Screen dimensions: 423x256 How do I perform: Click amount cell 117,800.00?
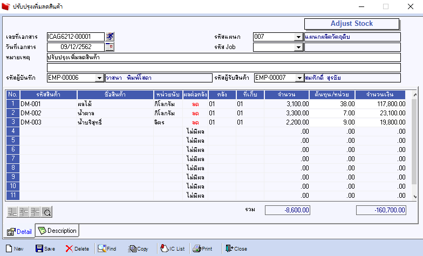381,103
